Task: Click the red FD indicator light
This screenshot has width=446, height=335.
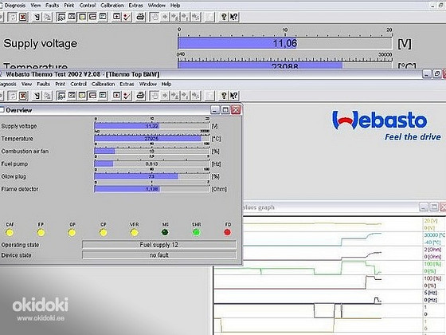Action: (x=227, y=232)
